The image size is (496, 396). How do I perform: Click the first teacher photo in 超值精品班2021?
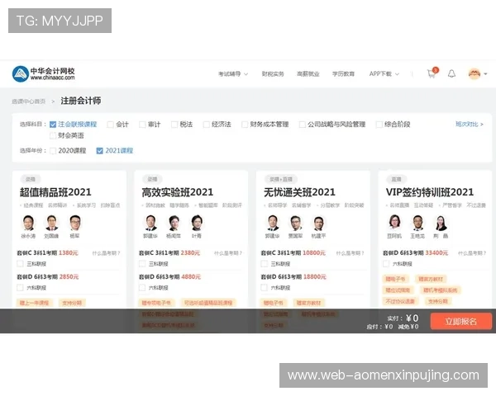tap(28, 223)
